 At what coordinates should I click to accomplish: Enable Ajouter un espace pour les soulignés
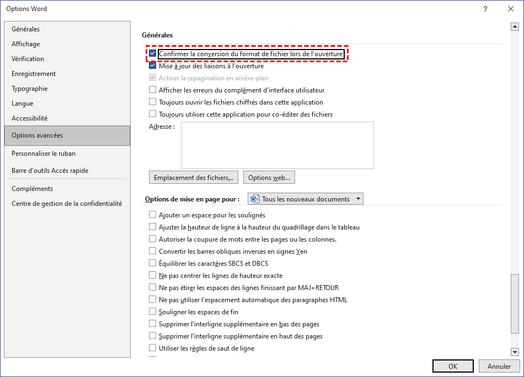pyautogui.click(x=153, y=215)
